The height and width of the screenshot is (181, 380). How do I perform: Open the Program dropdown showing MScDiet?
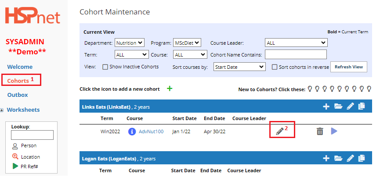coord(187,43)
